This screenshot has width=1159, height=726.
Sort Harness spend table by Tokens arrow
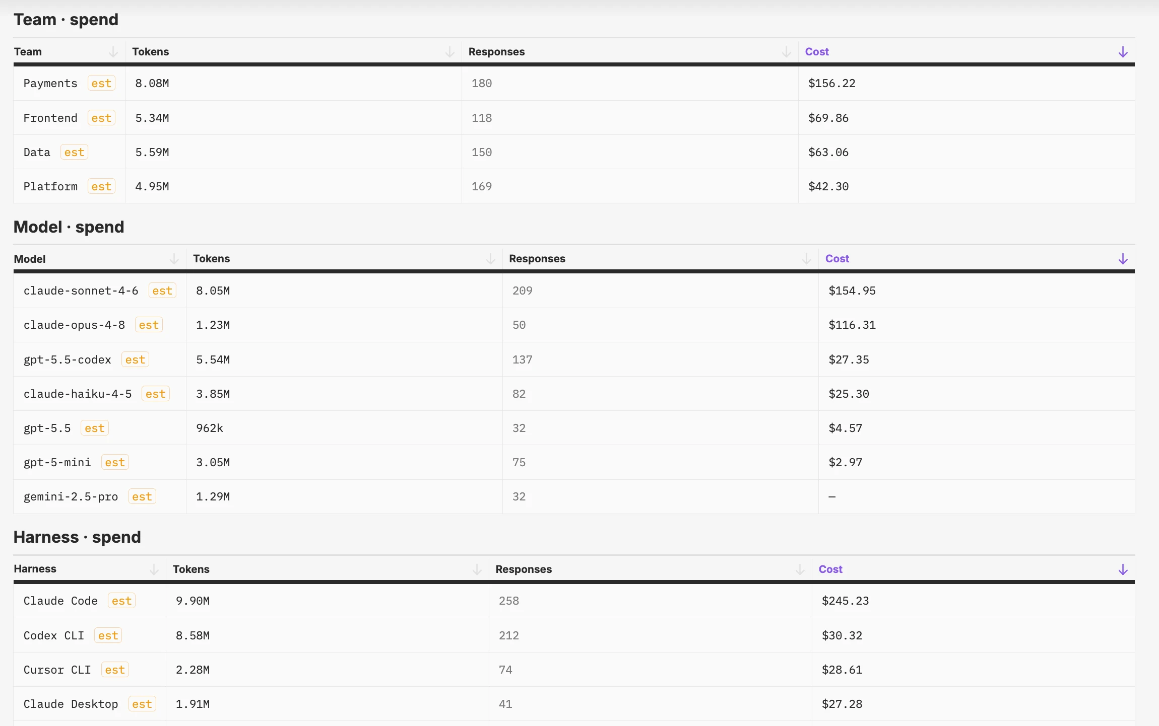[x=477, y=569]
